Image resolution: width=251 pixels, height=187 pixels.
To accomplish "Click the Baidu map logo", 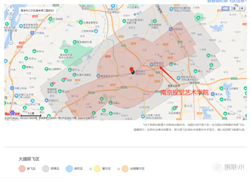I will pos(12,114).
